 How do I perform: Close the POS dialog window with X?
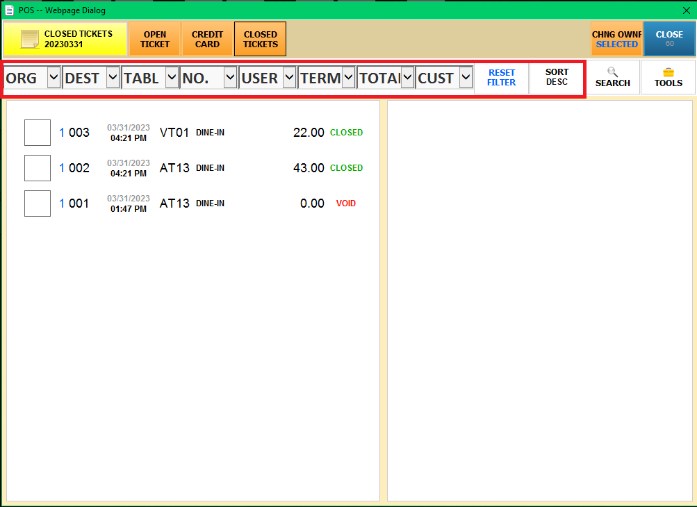click(x=686, y=10)
